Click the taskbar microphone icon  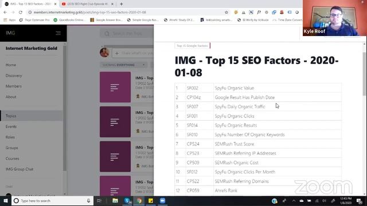(x=88, y=201)
